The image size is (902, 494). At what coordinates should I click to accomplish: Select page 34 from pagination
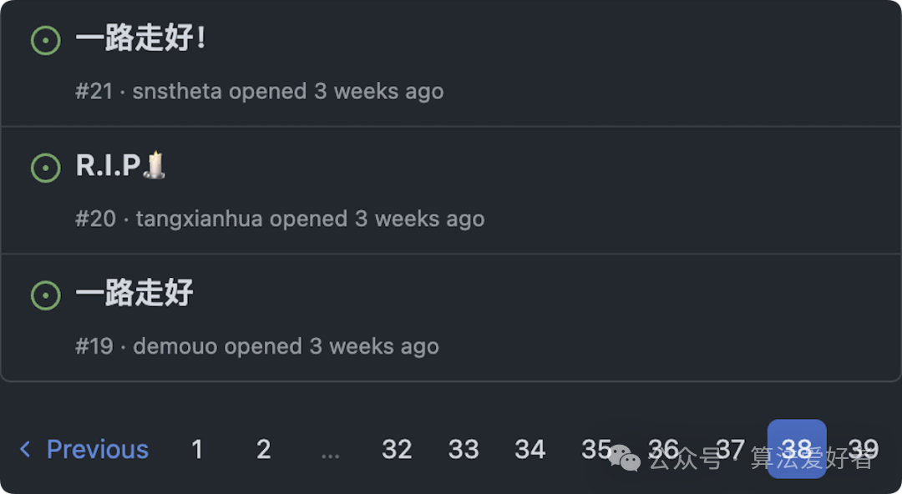[x=530, y=449]
